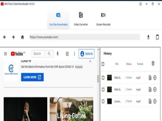The image size is (162, 121).
Task: Click Done status of Lewis.. row
Action: [x=128, y=101]
